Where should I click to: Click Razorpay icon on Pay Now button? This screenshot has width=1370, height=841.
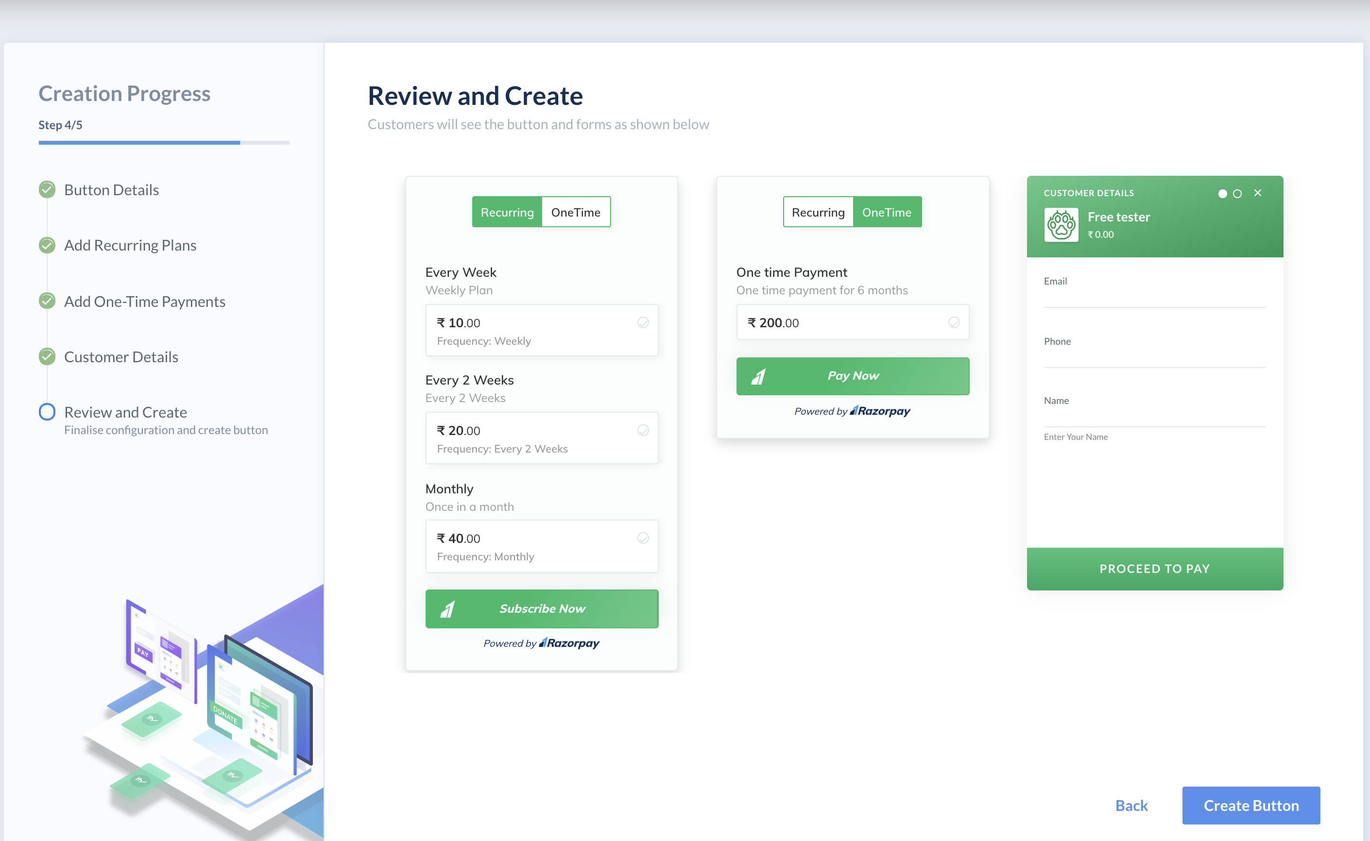pos(759,377)
